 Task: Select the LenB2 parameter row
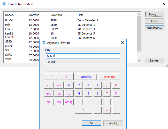coord(70,33)
